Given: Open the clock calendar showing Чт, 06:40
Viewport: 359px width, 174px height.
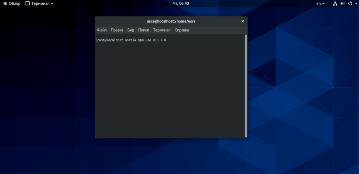Looking at the screenshot, I should (181, 4).
